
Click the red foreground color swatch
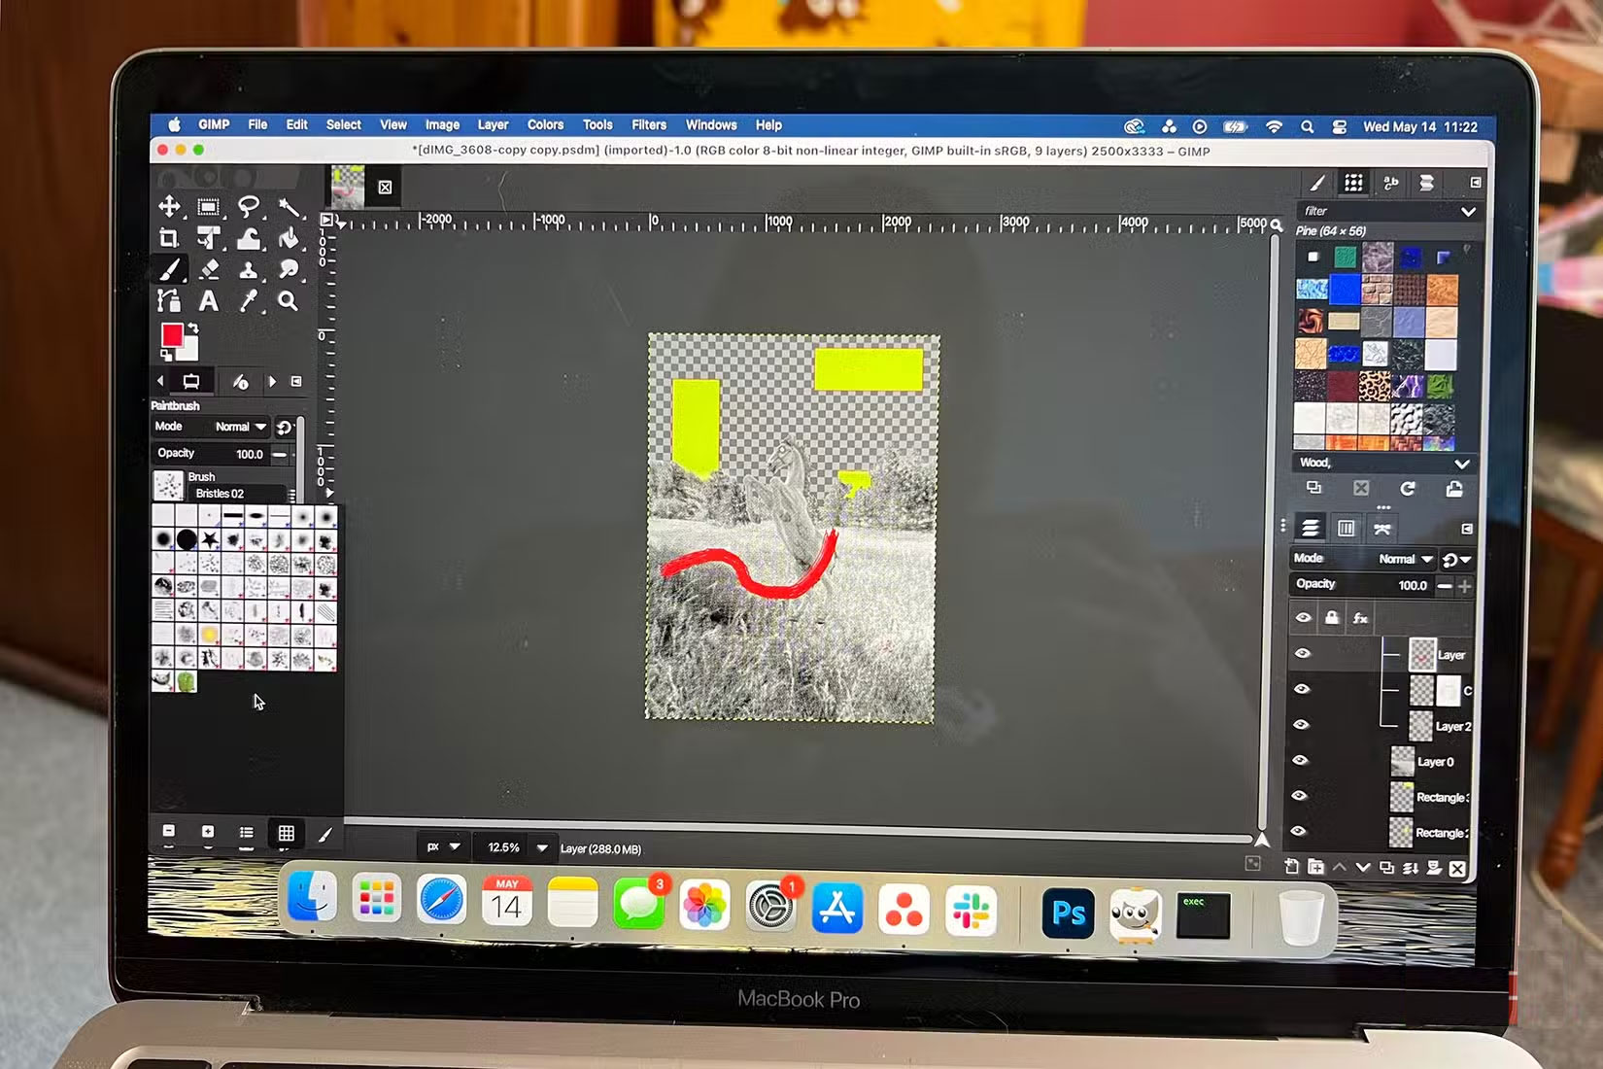174,336
